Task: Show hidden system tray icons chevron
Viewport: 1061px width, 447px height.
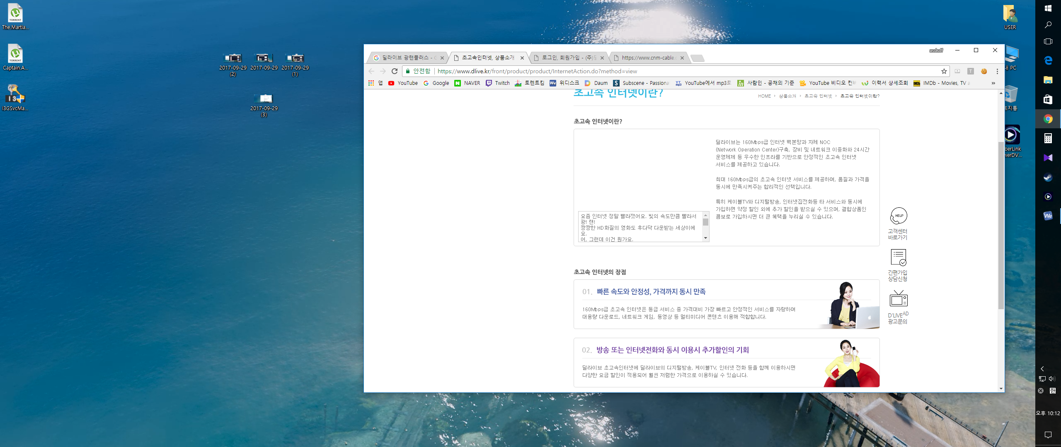Action: (x=1042, y=368)
